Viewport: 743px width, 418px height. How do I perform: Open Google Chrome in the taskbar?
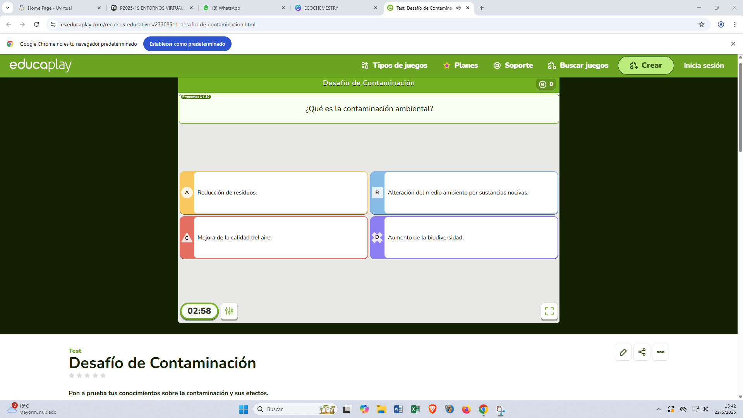click(483, 409)
